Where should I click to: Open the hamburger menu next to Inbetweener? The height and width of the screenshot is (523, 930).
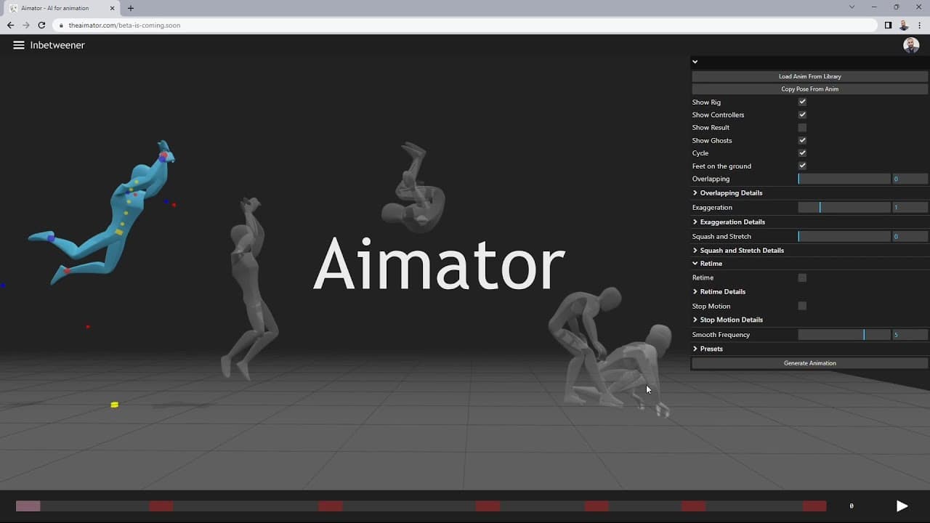click(x=19, y=45)
